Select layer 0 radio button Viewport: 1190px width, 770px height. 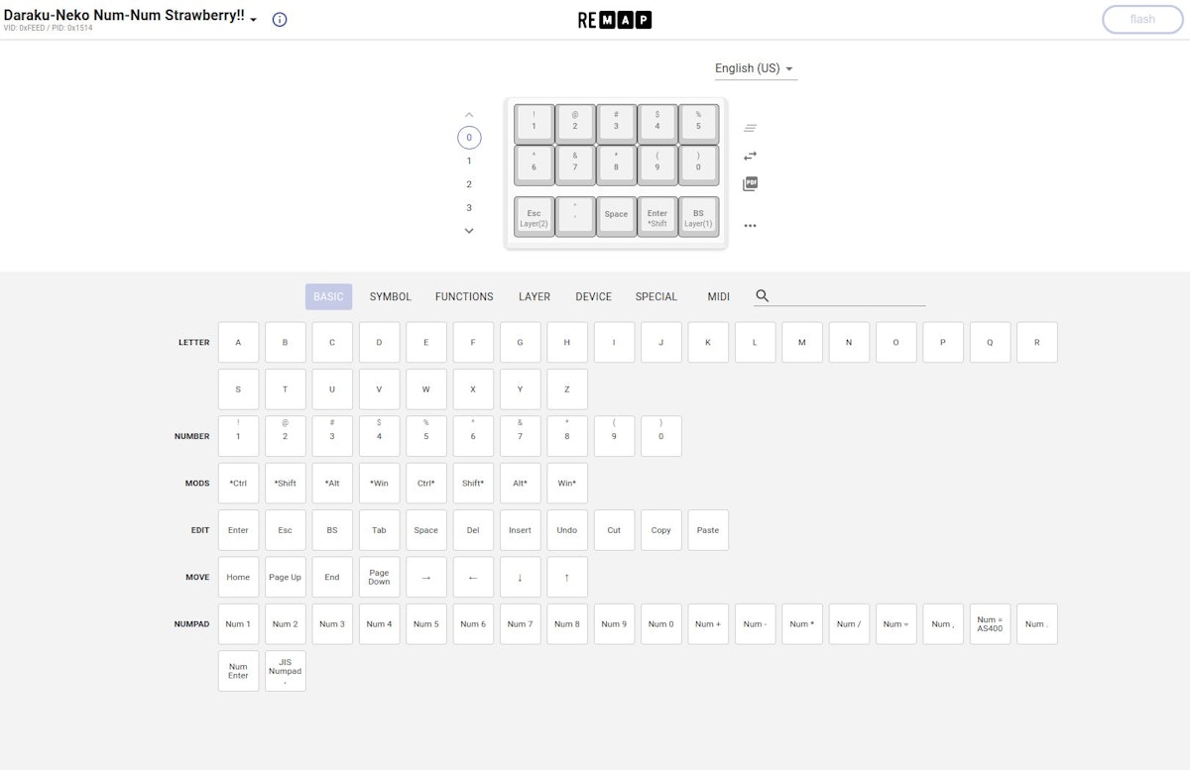coord(469,138)
